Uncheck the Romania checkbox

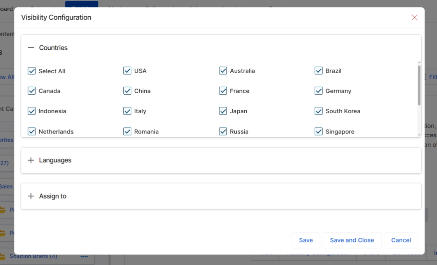[127, 132]
